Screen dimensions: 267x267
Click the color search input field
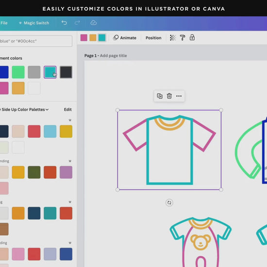pos(36,41)
